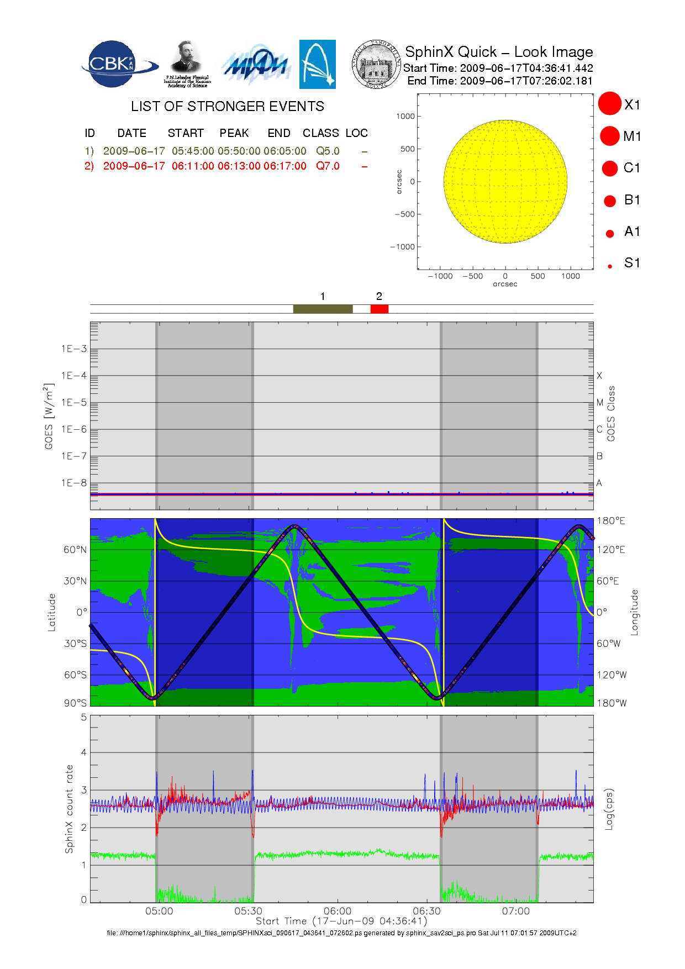
Task: Click the 120°W longitude tick label
Action: [612, 675]
